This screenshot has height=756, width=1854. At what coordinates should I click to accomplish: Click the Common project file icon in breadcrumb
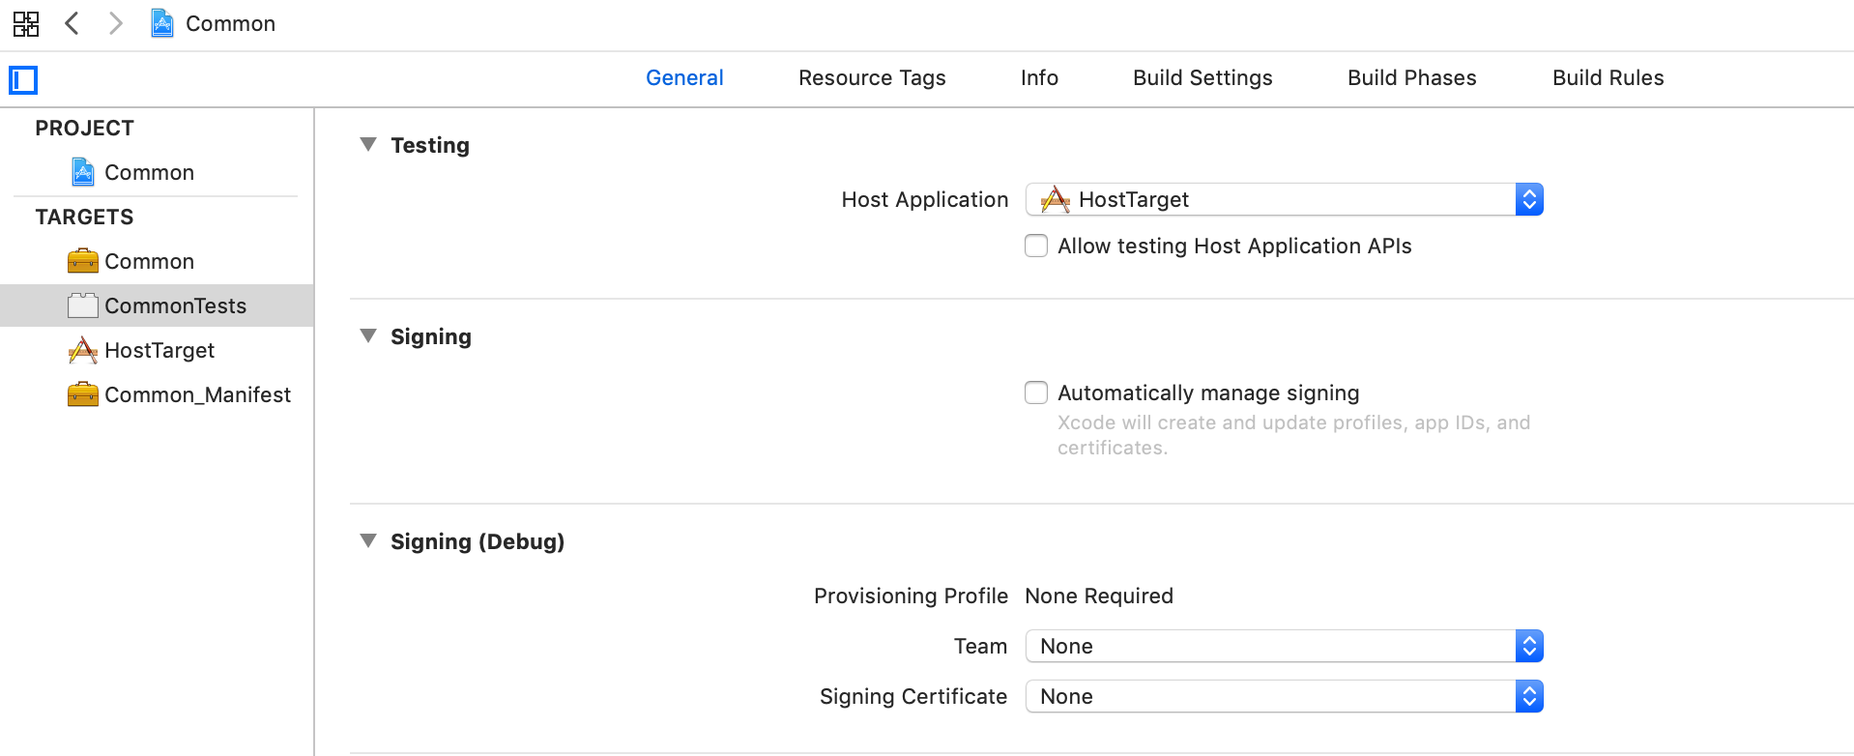(x=162, y=23)
